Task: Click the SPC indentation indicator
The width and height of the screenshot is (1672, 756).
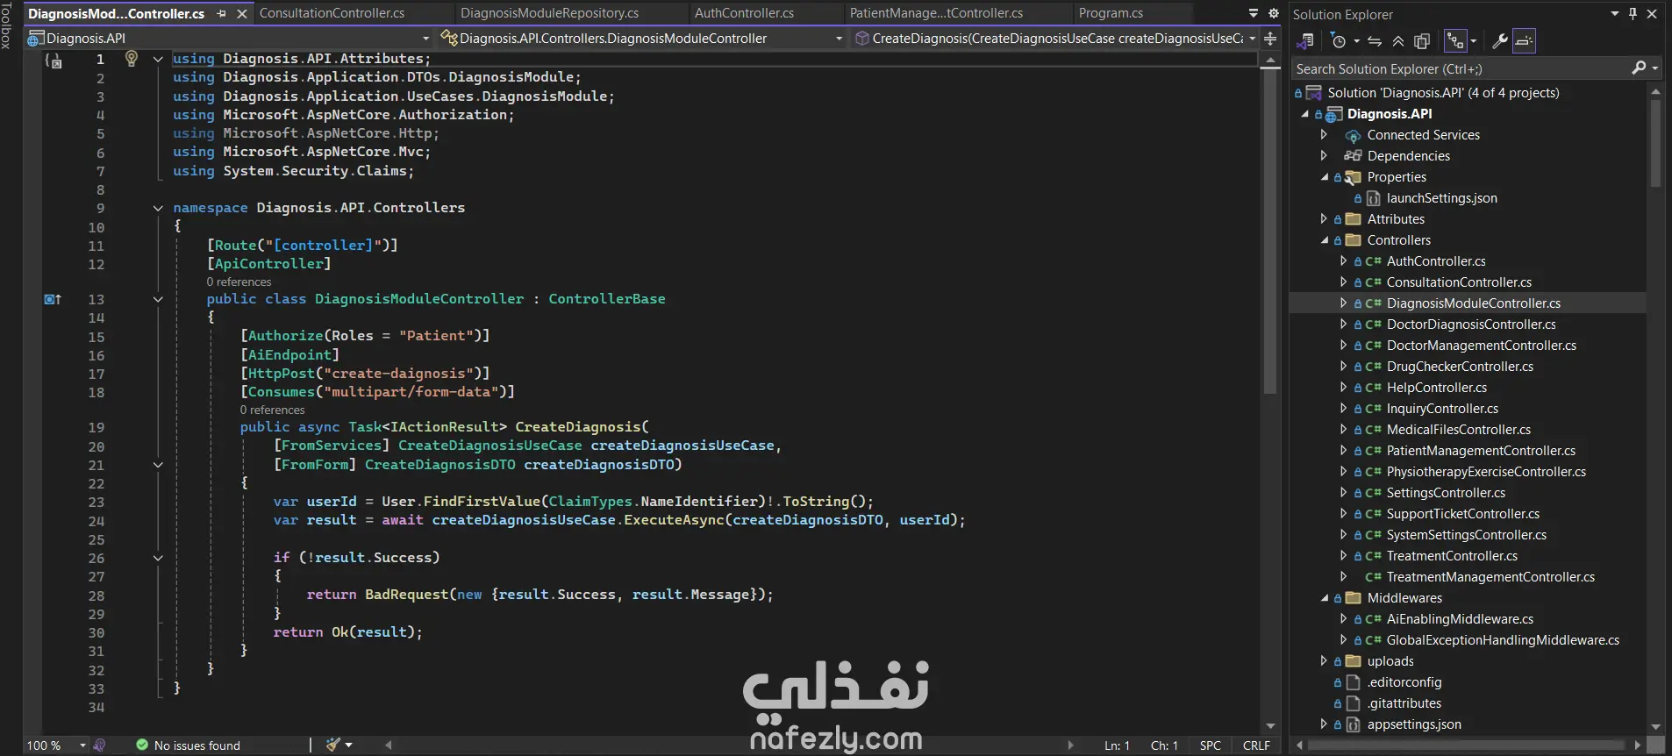Action: pyautogui.click(x=1210, y=745)
